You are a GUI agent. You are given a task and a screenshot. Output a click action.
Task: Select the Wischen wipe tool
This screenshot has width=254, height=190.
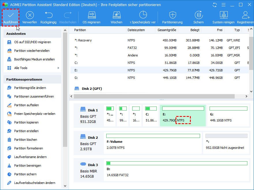[x=116, y=16]
